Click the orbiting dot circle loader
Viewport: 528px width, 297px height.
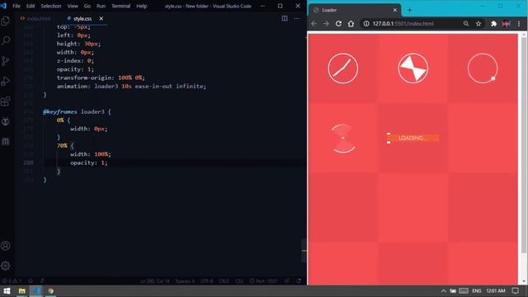[x=483, y=68]
